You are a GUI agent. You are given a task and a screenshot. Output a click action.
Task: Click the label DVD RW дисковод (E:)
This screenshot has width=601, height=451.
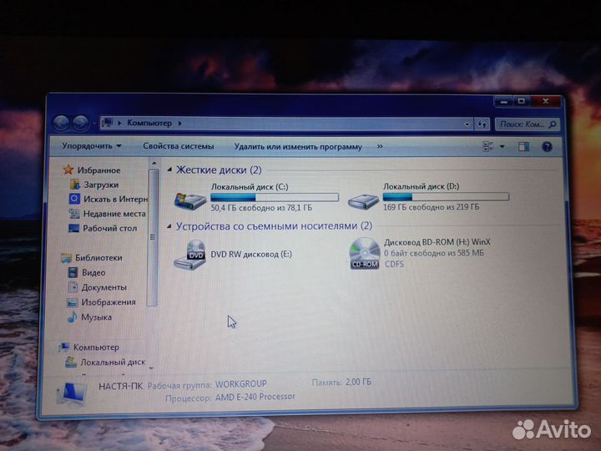point(251,254)
